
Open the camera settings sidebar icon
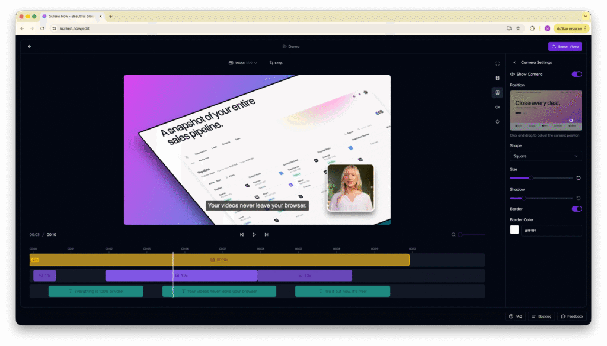(x=497, y=93)
